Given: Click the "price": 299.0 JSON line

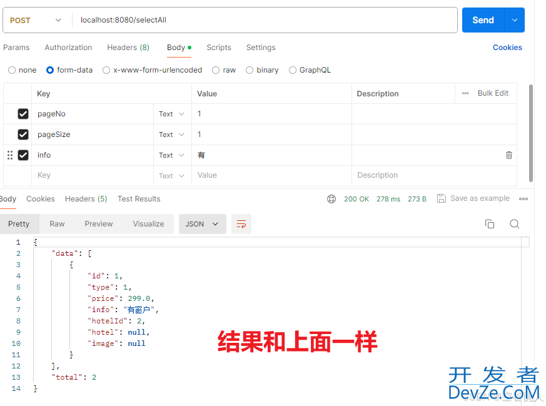Looking at the screenshot, I should point(121,298).
